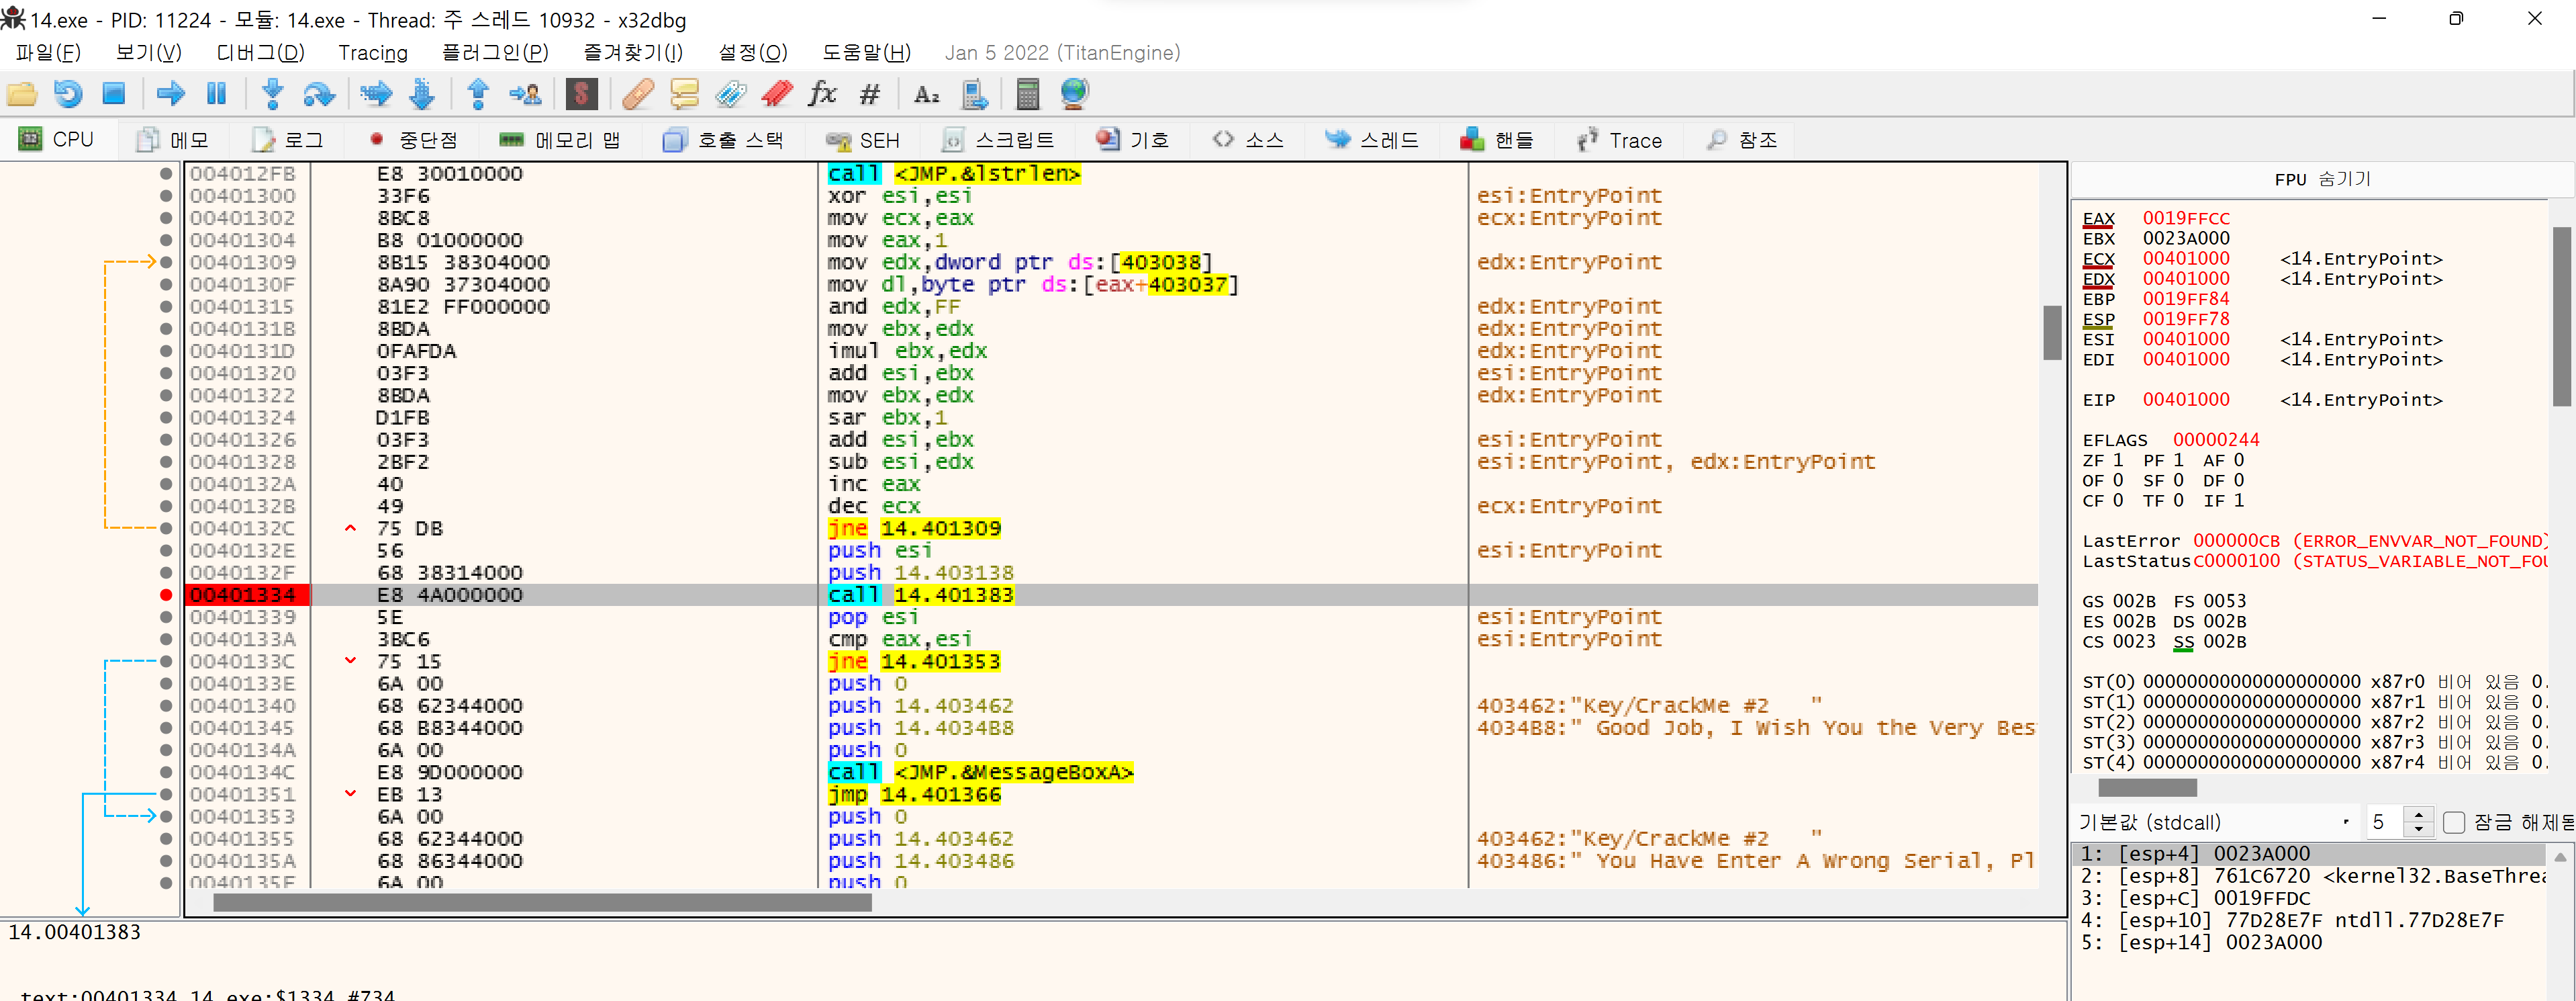Switch to the 호출 스택 tab
This screenshot has width=2576, height=1001.
[723, 140]
